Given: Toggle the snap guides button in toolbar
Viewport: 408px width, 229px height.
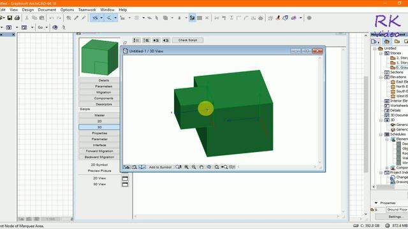Looking at the screenshot, I should (x=109, y=18).
